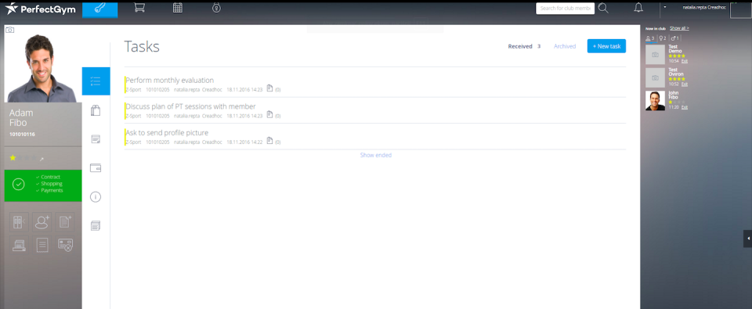This screenshot has height=309, width=752.
Task: Click the Show all link in Now in club
Action: pyautogui.click(x=679, y=28)
